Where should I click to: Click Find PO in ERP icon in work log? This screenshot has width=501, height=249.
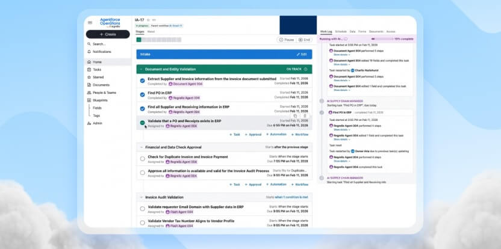coord(331,112)
